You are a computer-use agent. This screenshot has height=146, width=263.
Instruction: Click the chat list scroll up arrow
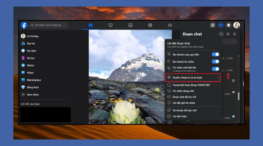pos(239,56)
